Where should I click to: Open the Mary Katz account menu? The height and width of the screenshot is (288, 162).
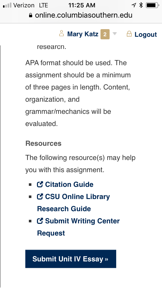[x=83, y=34]
